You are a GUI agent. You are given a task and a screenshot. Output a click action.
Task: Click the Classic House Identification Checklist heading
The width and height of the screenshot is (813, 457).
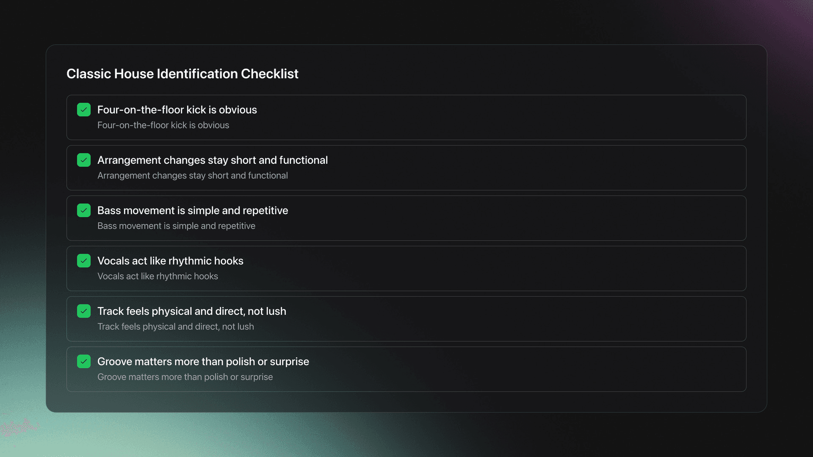182,74
